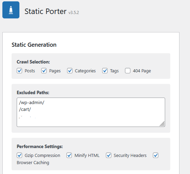Click the Security Headers label text
Screen dimensions: 190x174
(x=130, y=156)
